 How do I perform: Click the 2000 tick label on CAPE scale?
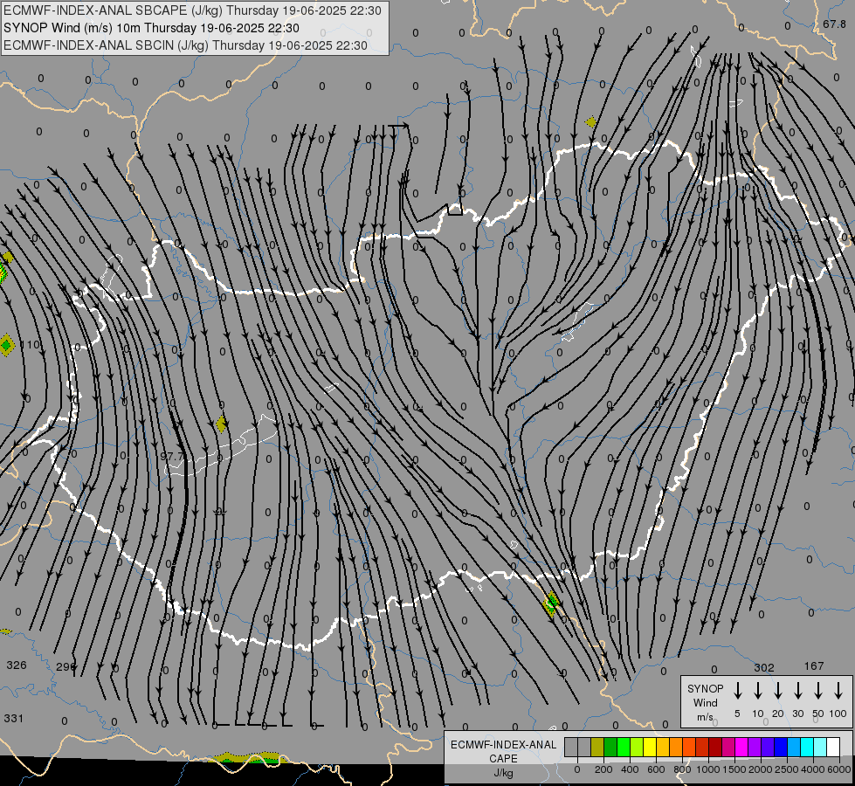760,769
